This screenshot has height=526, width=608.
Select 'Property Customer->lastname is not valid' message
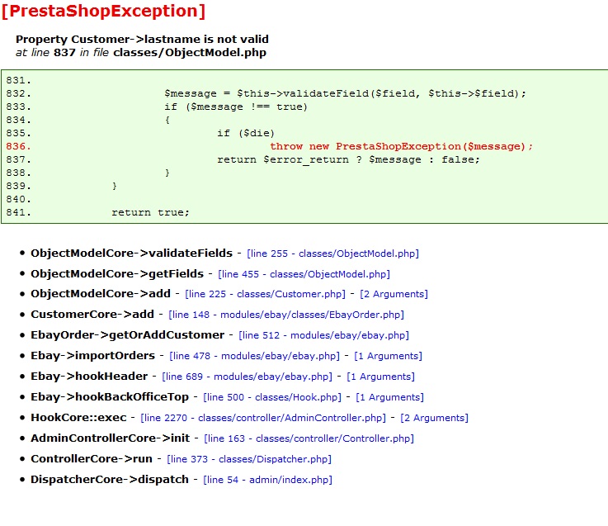(142, 39)
